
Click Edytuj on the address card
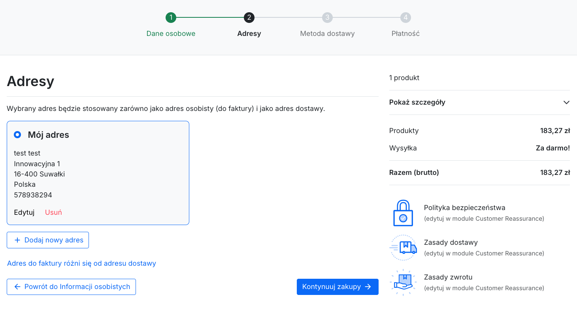click(24, 212)
